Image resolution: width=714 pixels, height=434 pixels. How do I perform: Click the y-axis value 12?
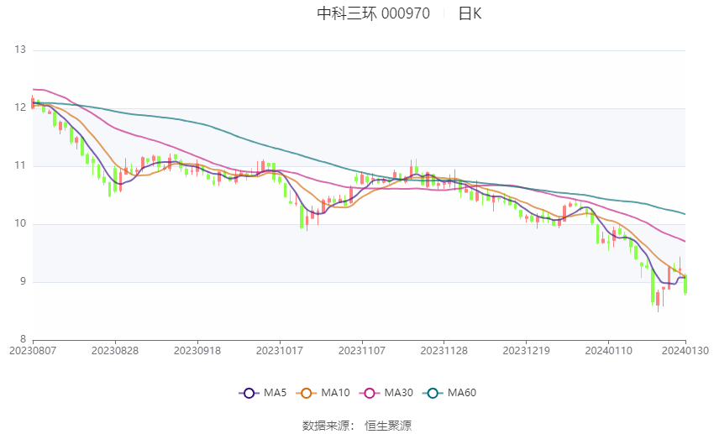coord(20,107)
